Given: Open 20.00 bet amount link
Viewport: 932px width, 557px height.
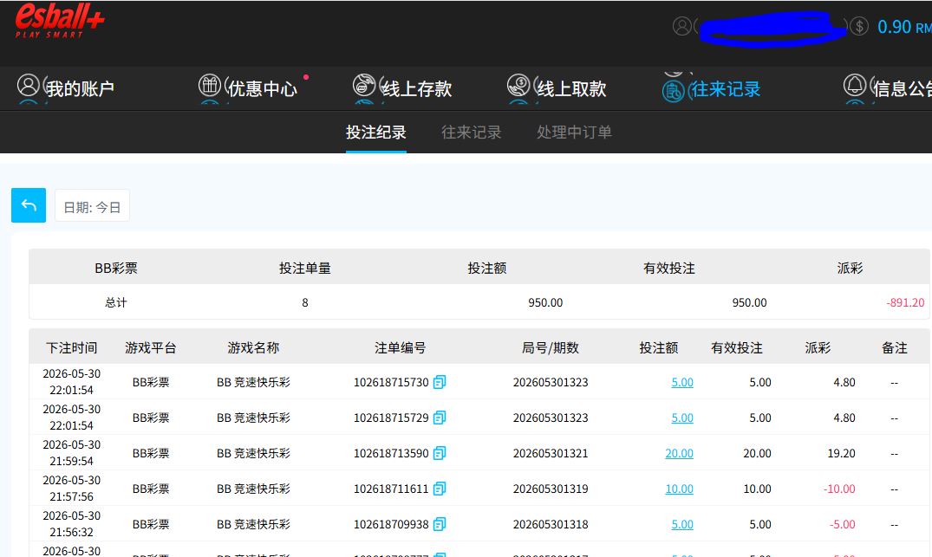Looking at the screenshot, I should point(680,454).
